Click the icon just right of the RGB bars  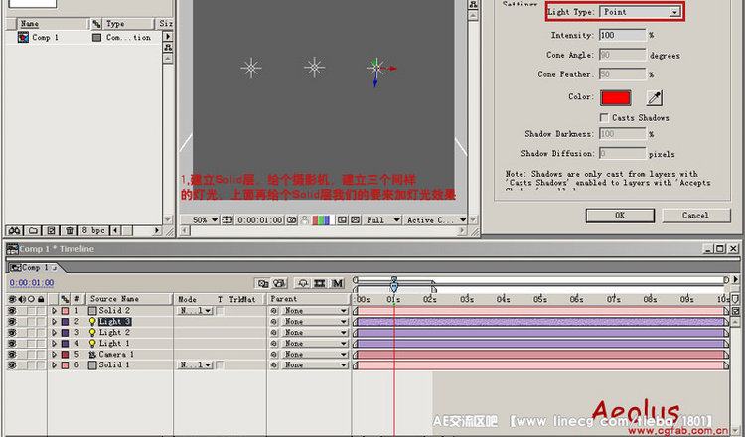[342, 219]
